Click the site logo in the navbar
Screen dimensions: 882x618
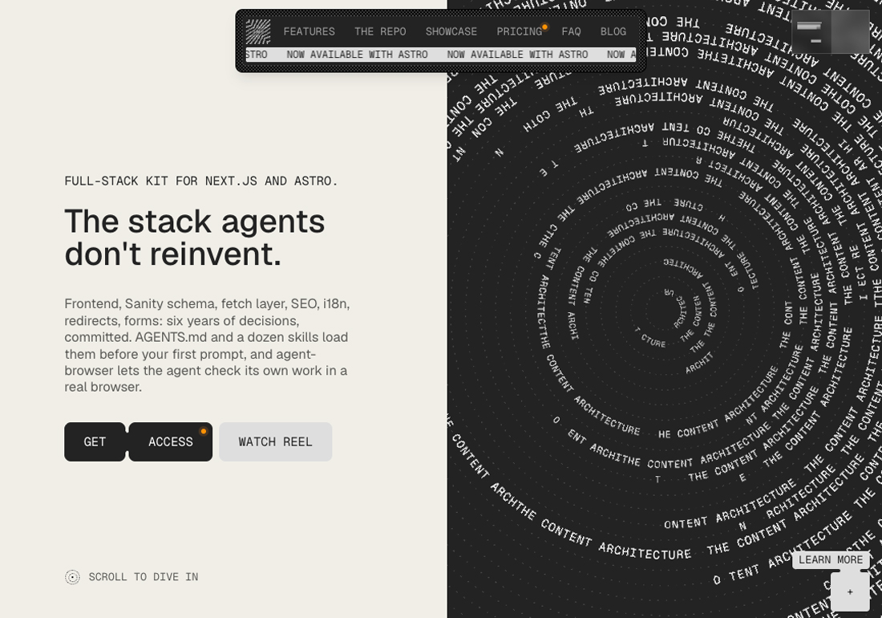258,31
